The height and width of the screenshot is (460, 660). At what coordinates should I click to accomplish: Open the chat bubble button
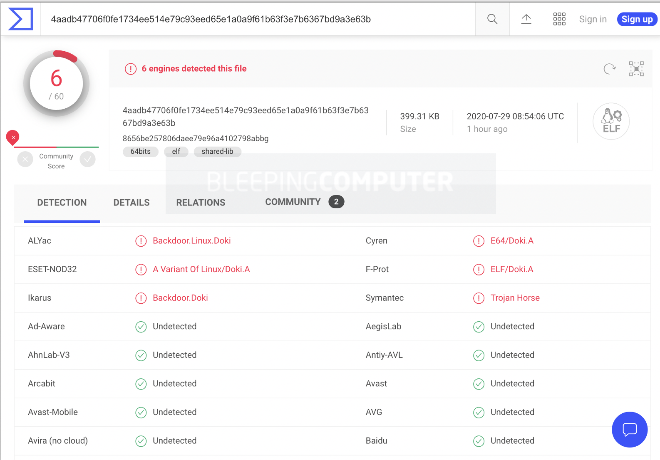[630, 430]
